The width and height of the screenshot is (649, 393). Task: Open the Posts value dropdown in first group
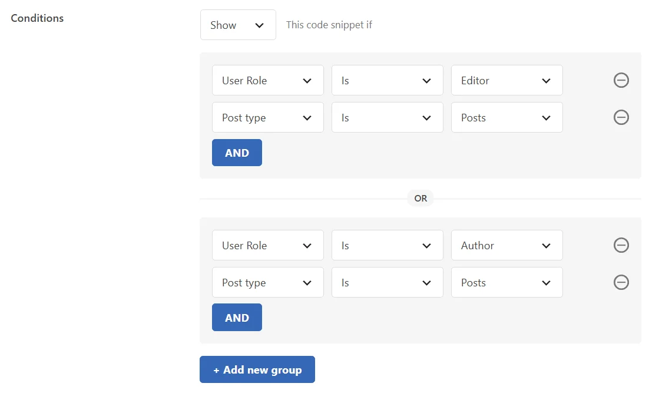507,118
